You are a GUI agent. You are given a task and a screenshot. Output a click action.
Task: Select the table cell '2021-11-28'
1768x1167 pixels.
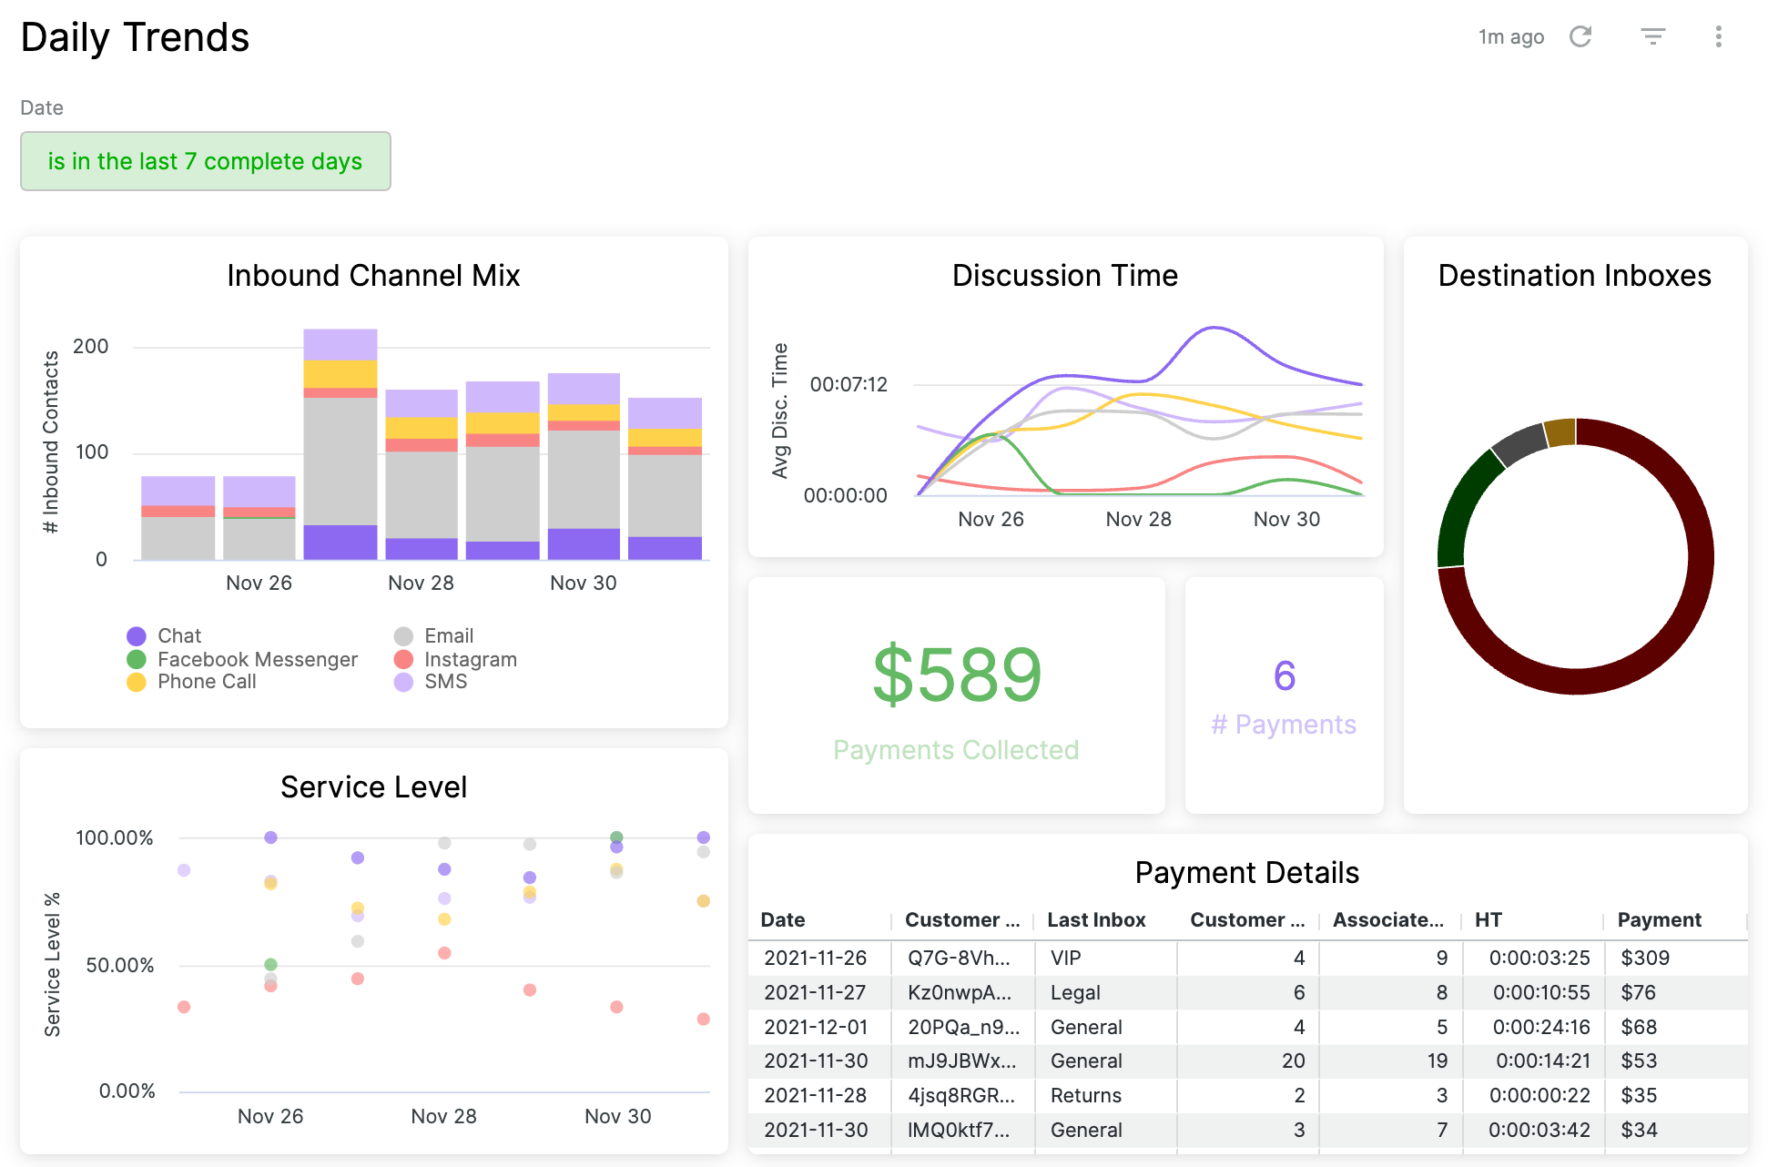click(816, 1095)
